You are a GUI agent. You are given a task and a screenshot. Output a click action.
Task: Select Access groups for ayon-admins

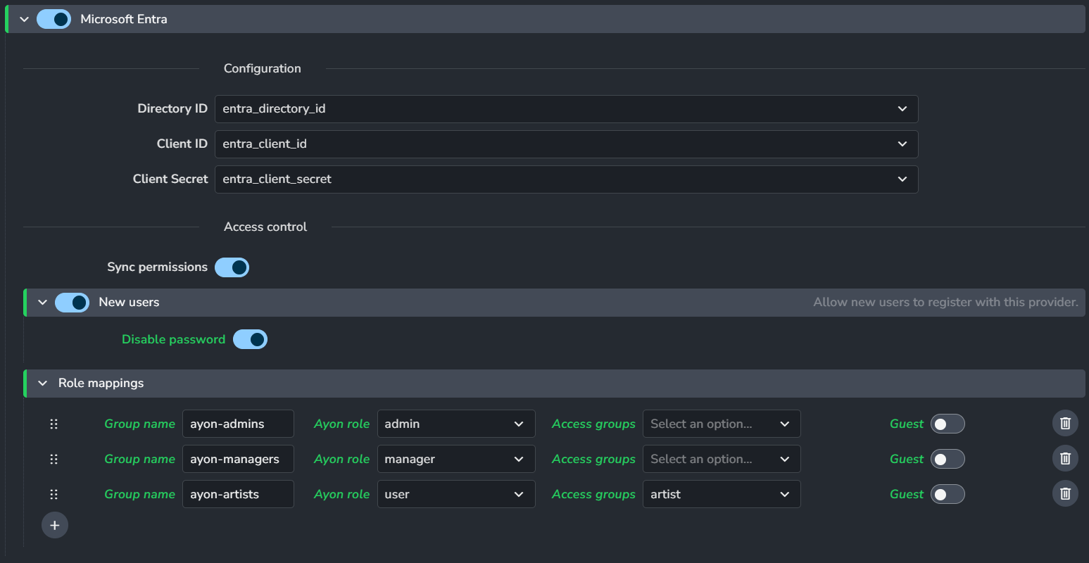tap(722, 424)
